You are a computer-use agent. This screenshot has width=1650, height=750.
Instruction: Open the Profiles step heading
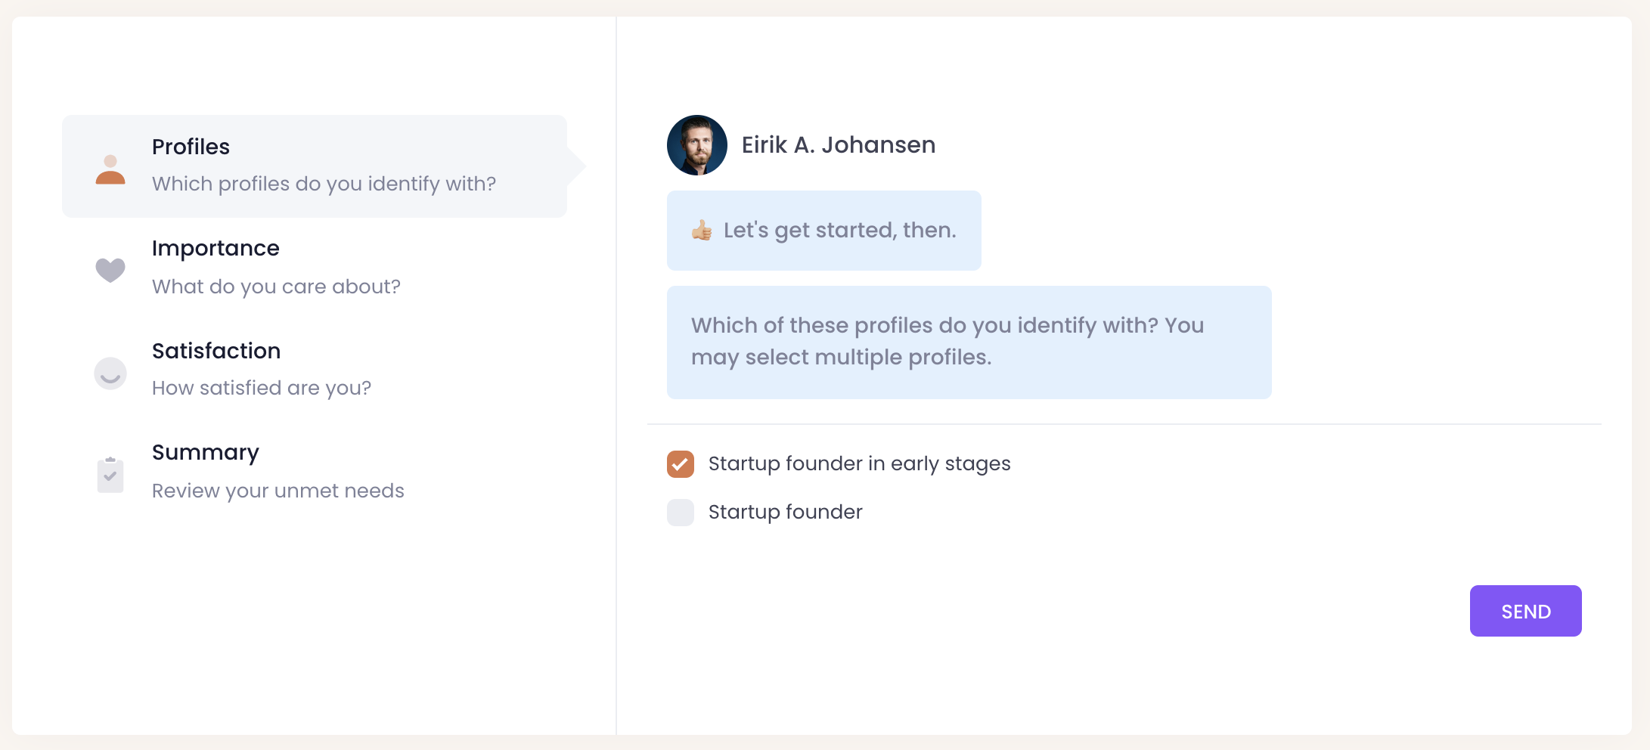point(191,147)
